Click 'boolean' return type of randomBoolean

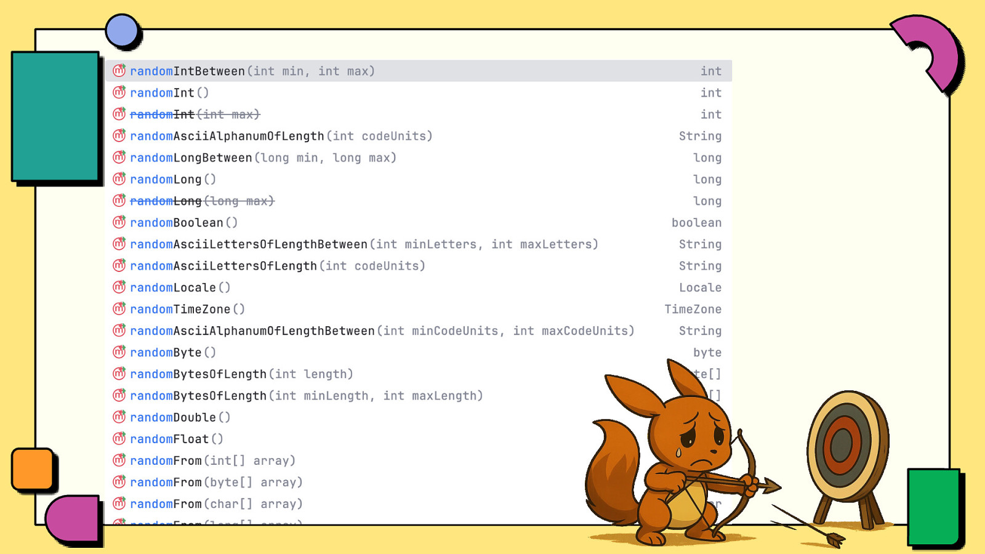tap(696, 222)
